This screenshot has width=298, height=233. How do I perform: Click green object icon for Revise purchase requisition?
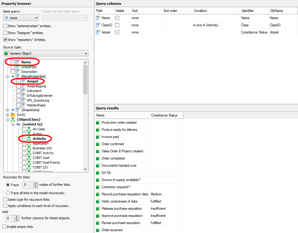tap(98, 223)
